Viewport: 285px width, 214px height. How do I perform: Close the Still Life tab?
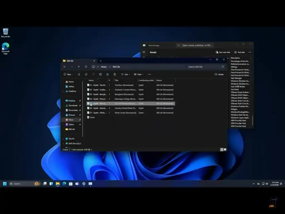pos(94,61)
